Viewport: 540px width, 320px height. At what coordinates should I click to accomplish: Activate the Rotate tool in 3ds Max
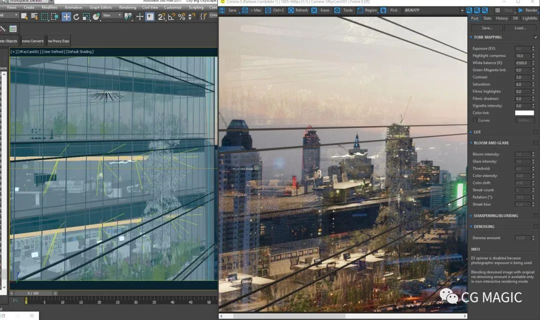(x=76, y=16)
